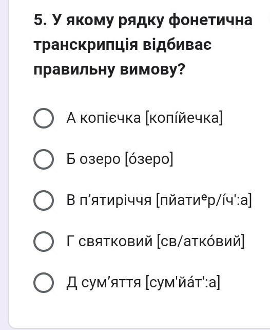Click the letter Д option label

pos(72,283)
